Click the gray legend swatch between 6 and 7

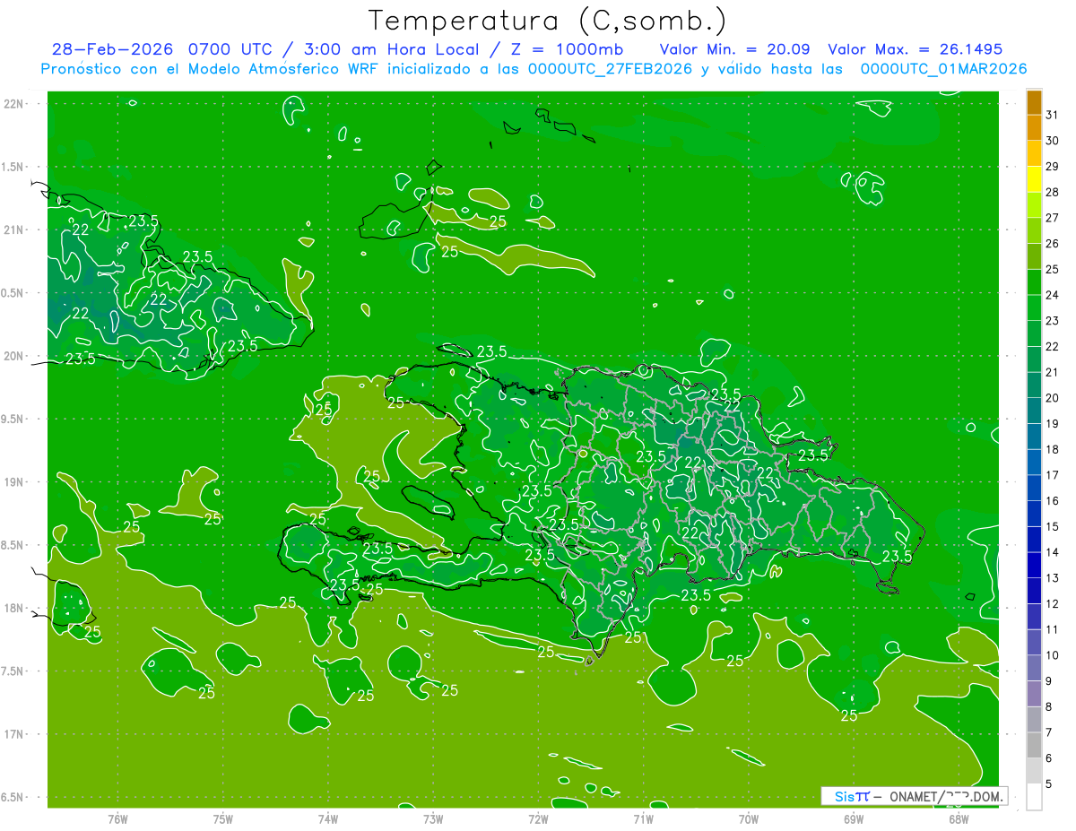[1034, 746]
